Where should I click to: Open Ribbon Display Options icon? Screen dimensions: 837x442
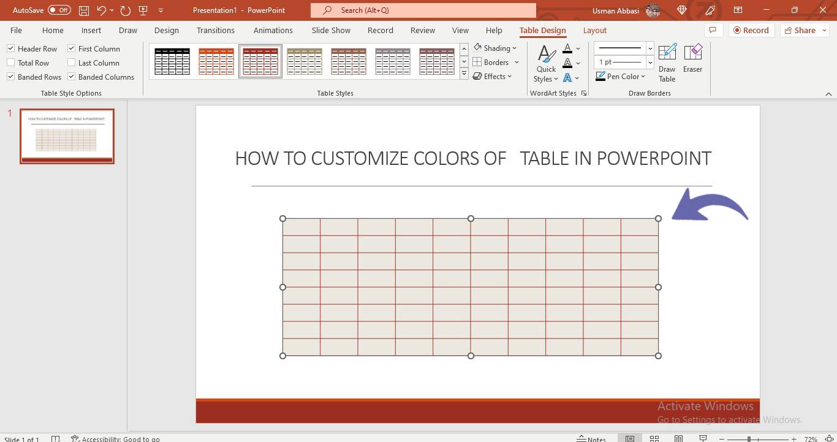coord(738,10)
